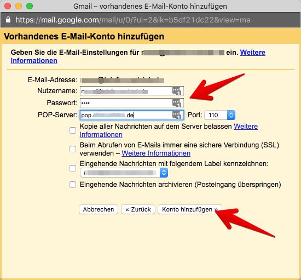Open 'Weitere Informationen' link beside SSL option
Viewport: 301px width, 280px height.
(156, 153)
